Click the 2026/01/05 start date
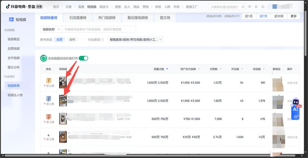The width and height of the screenshot is (308, 158). click(x=213, y=16)
